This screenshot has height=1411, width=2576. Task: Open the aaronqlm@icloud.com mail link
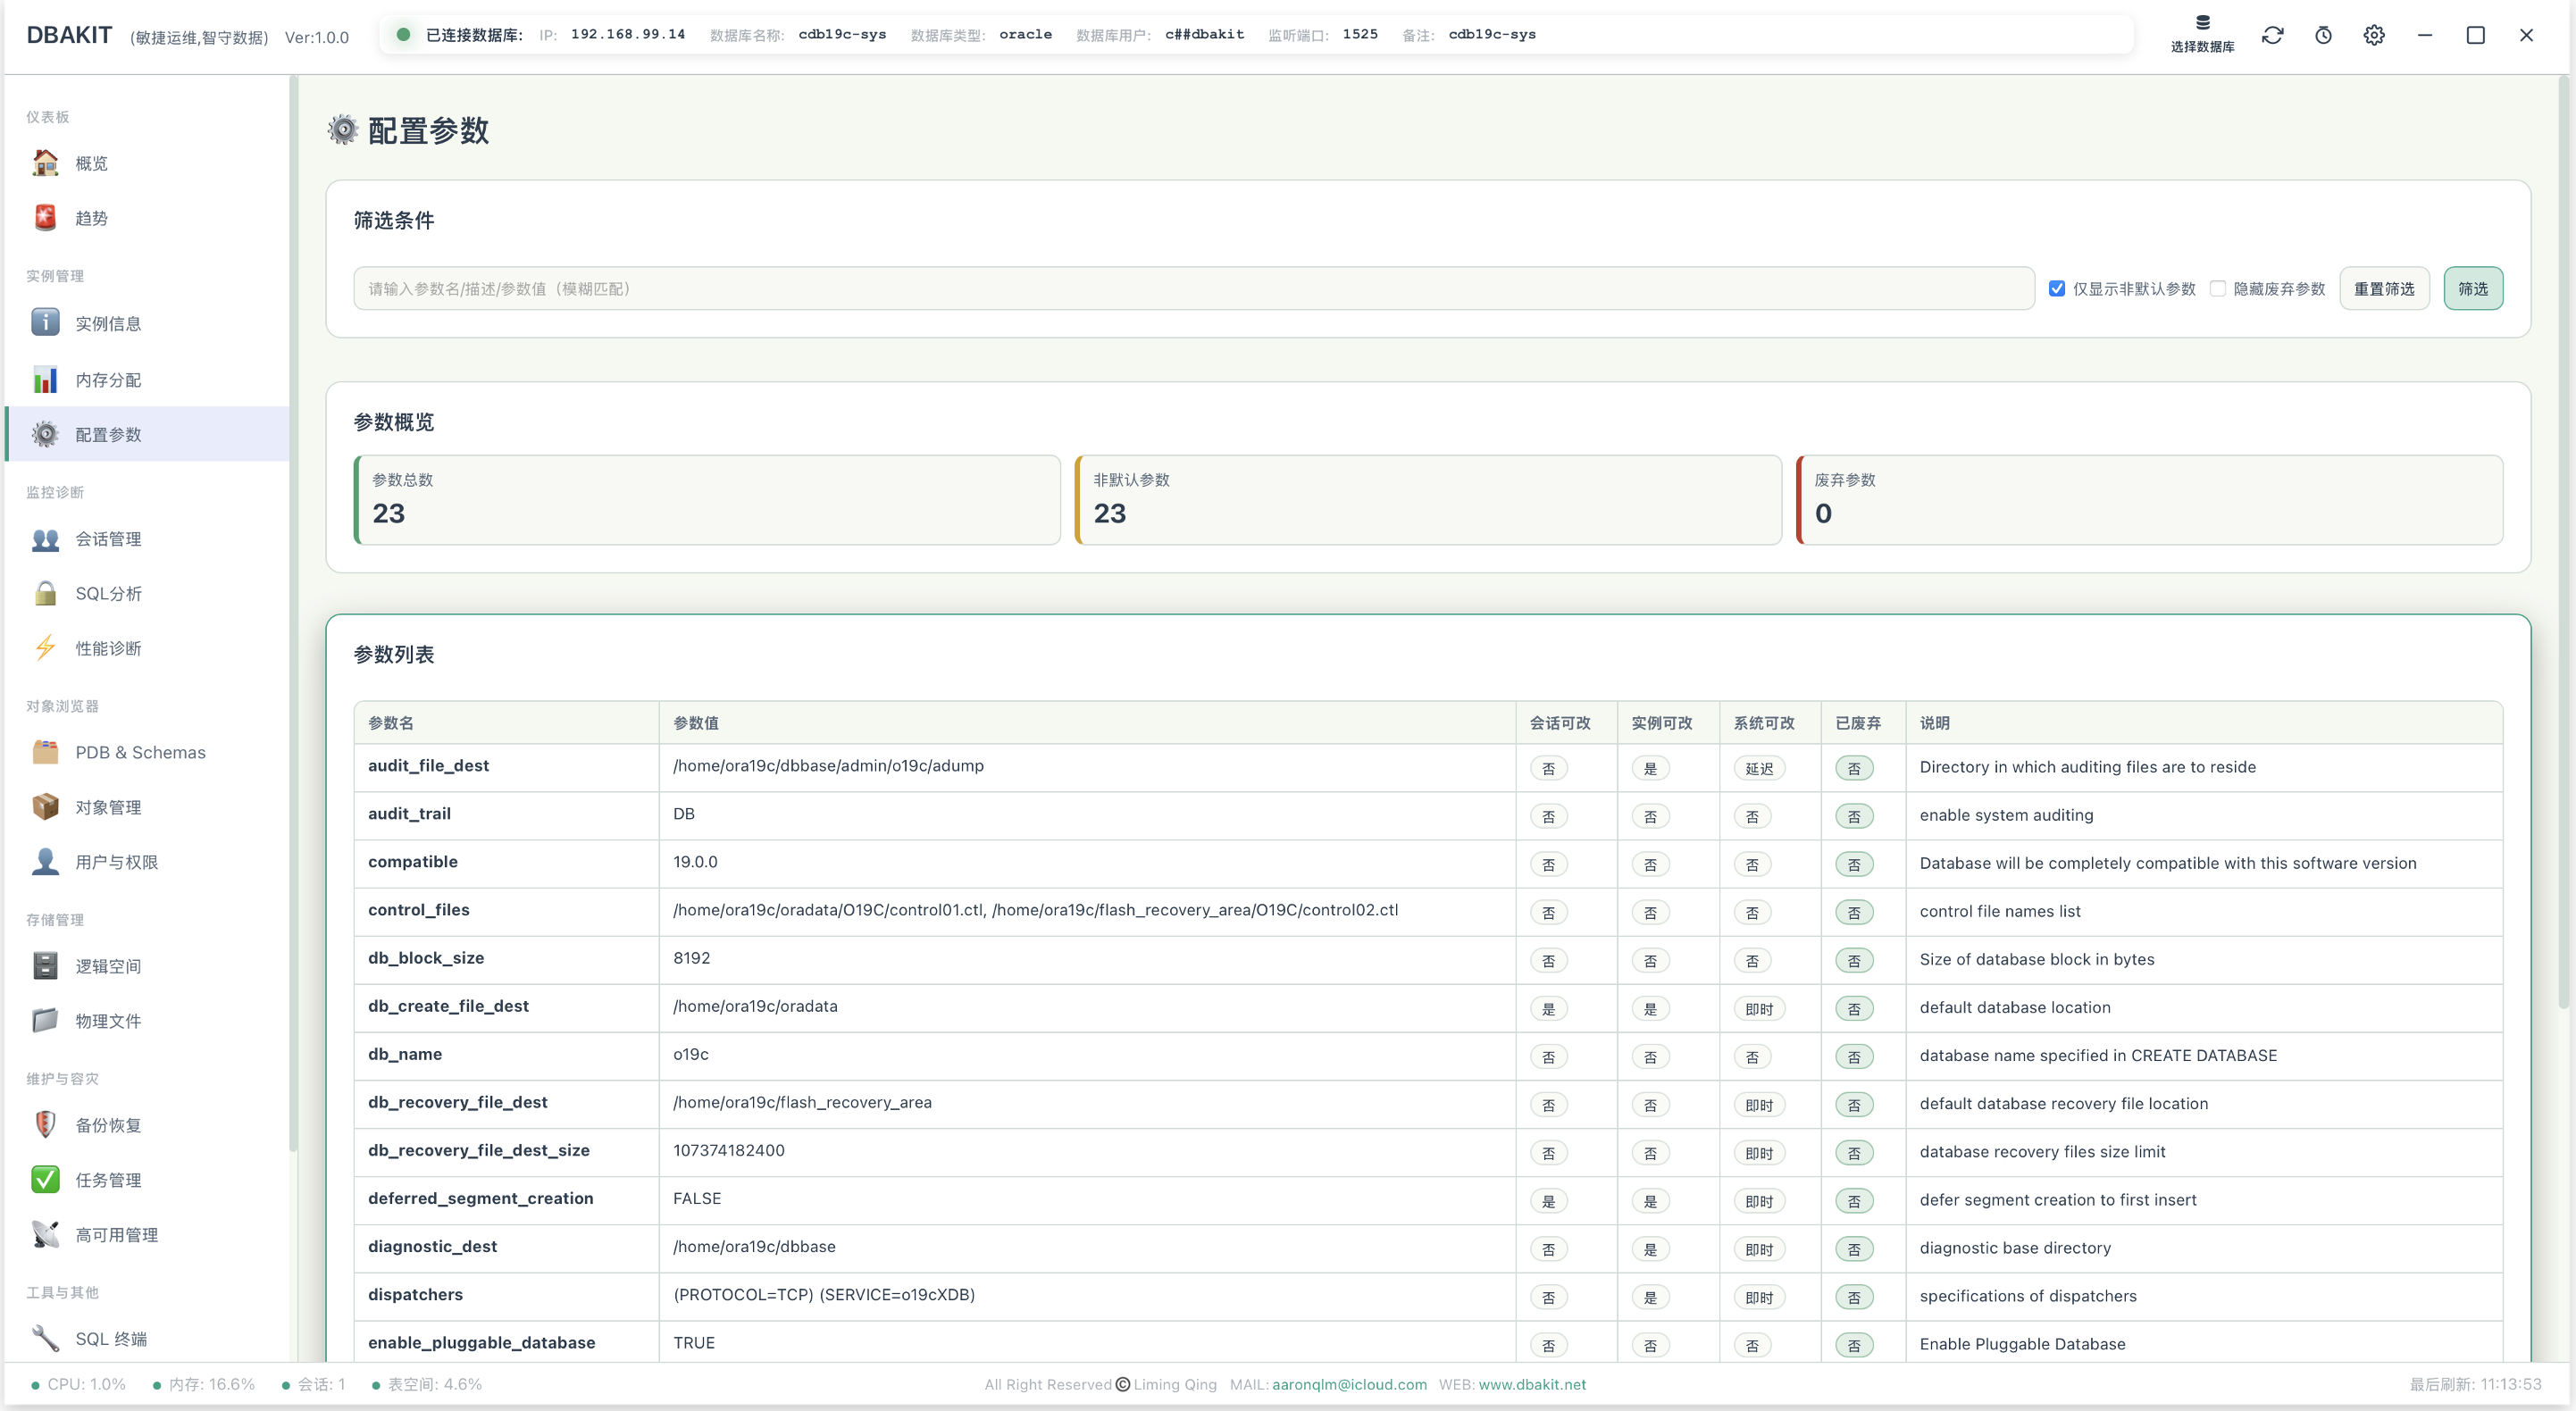pos(1349,1384)
